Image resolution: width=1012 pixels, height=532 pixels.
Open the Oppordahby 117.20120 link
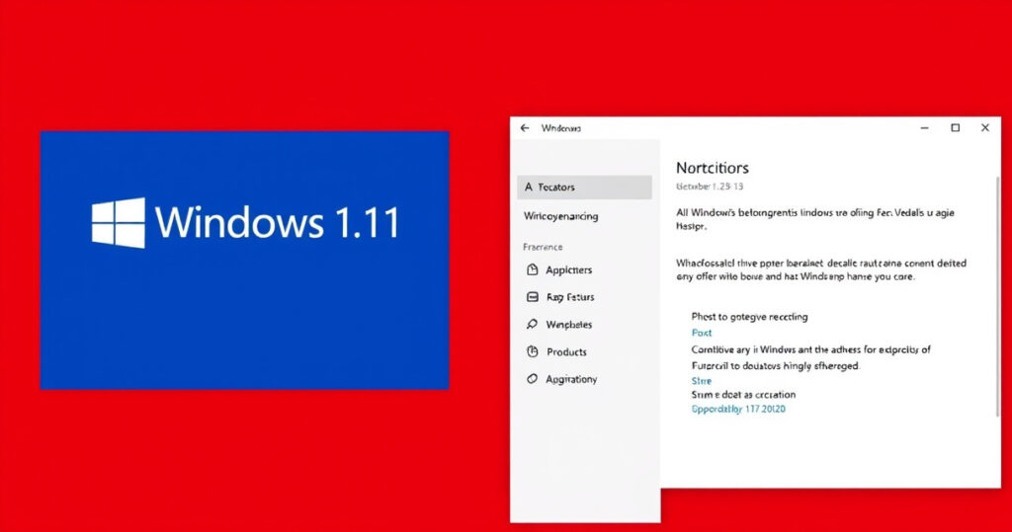pos(737,408)
